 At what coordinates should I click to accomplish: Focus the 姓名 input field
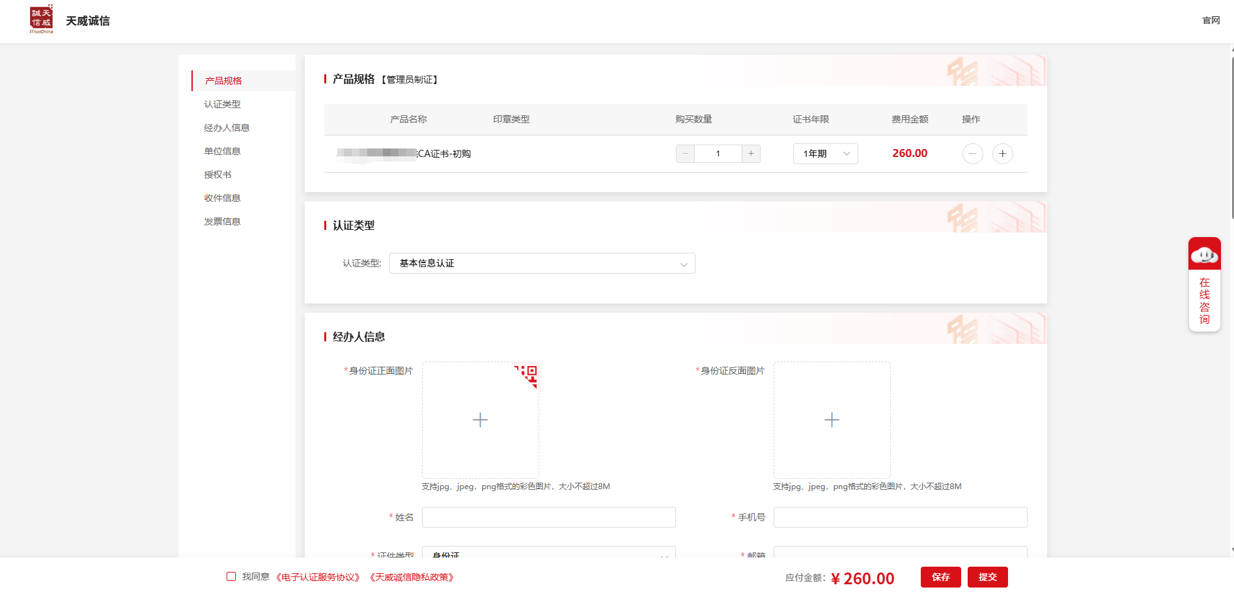(548, 517)
